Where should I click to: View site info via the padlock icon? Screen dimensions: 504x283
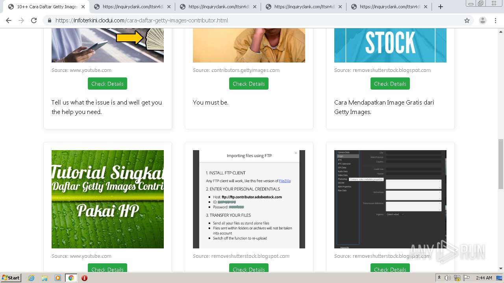click(49, 20)
